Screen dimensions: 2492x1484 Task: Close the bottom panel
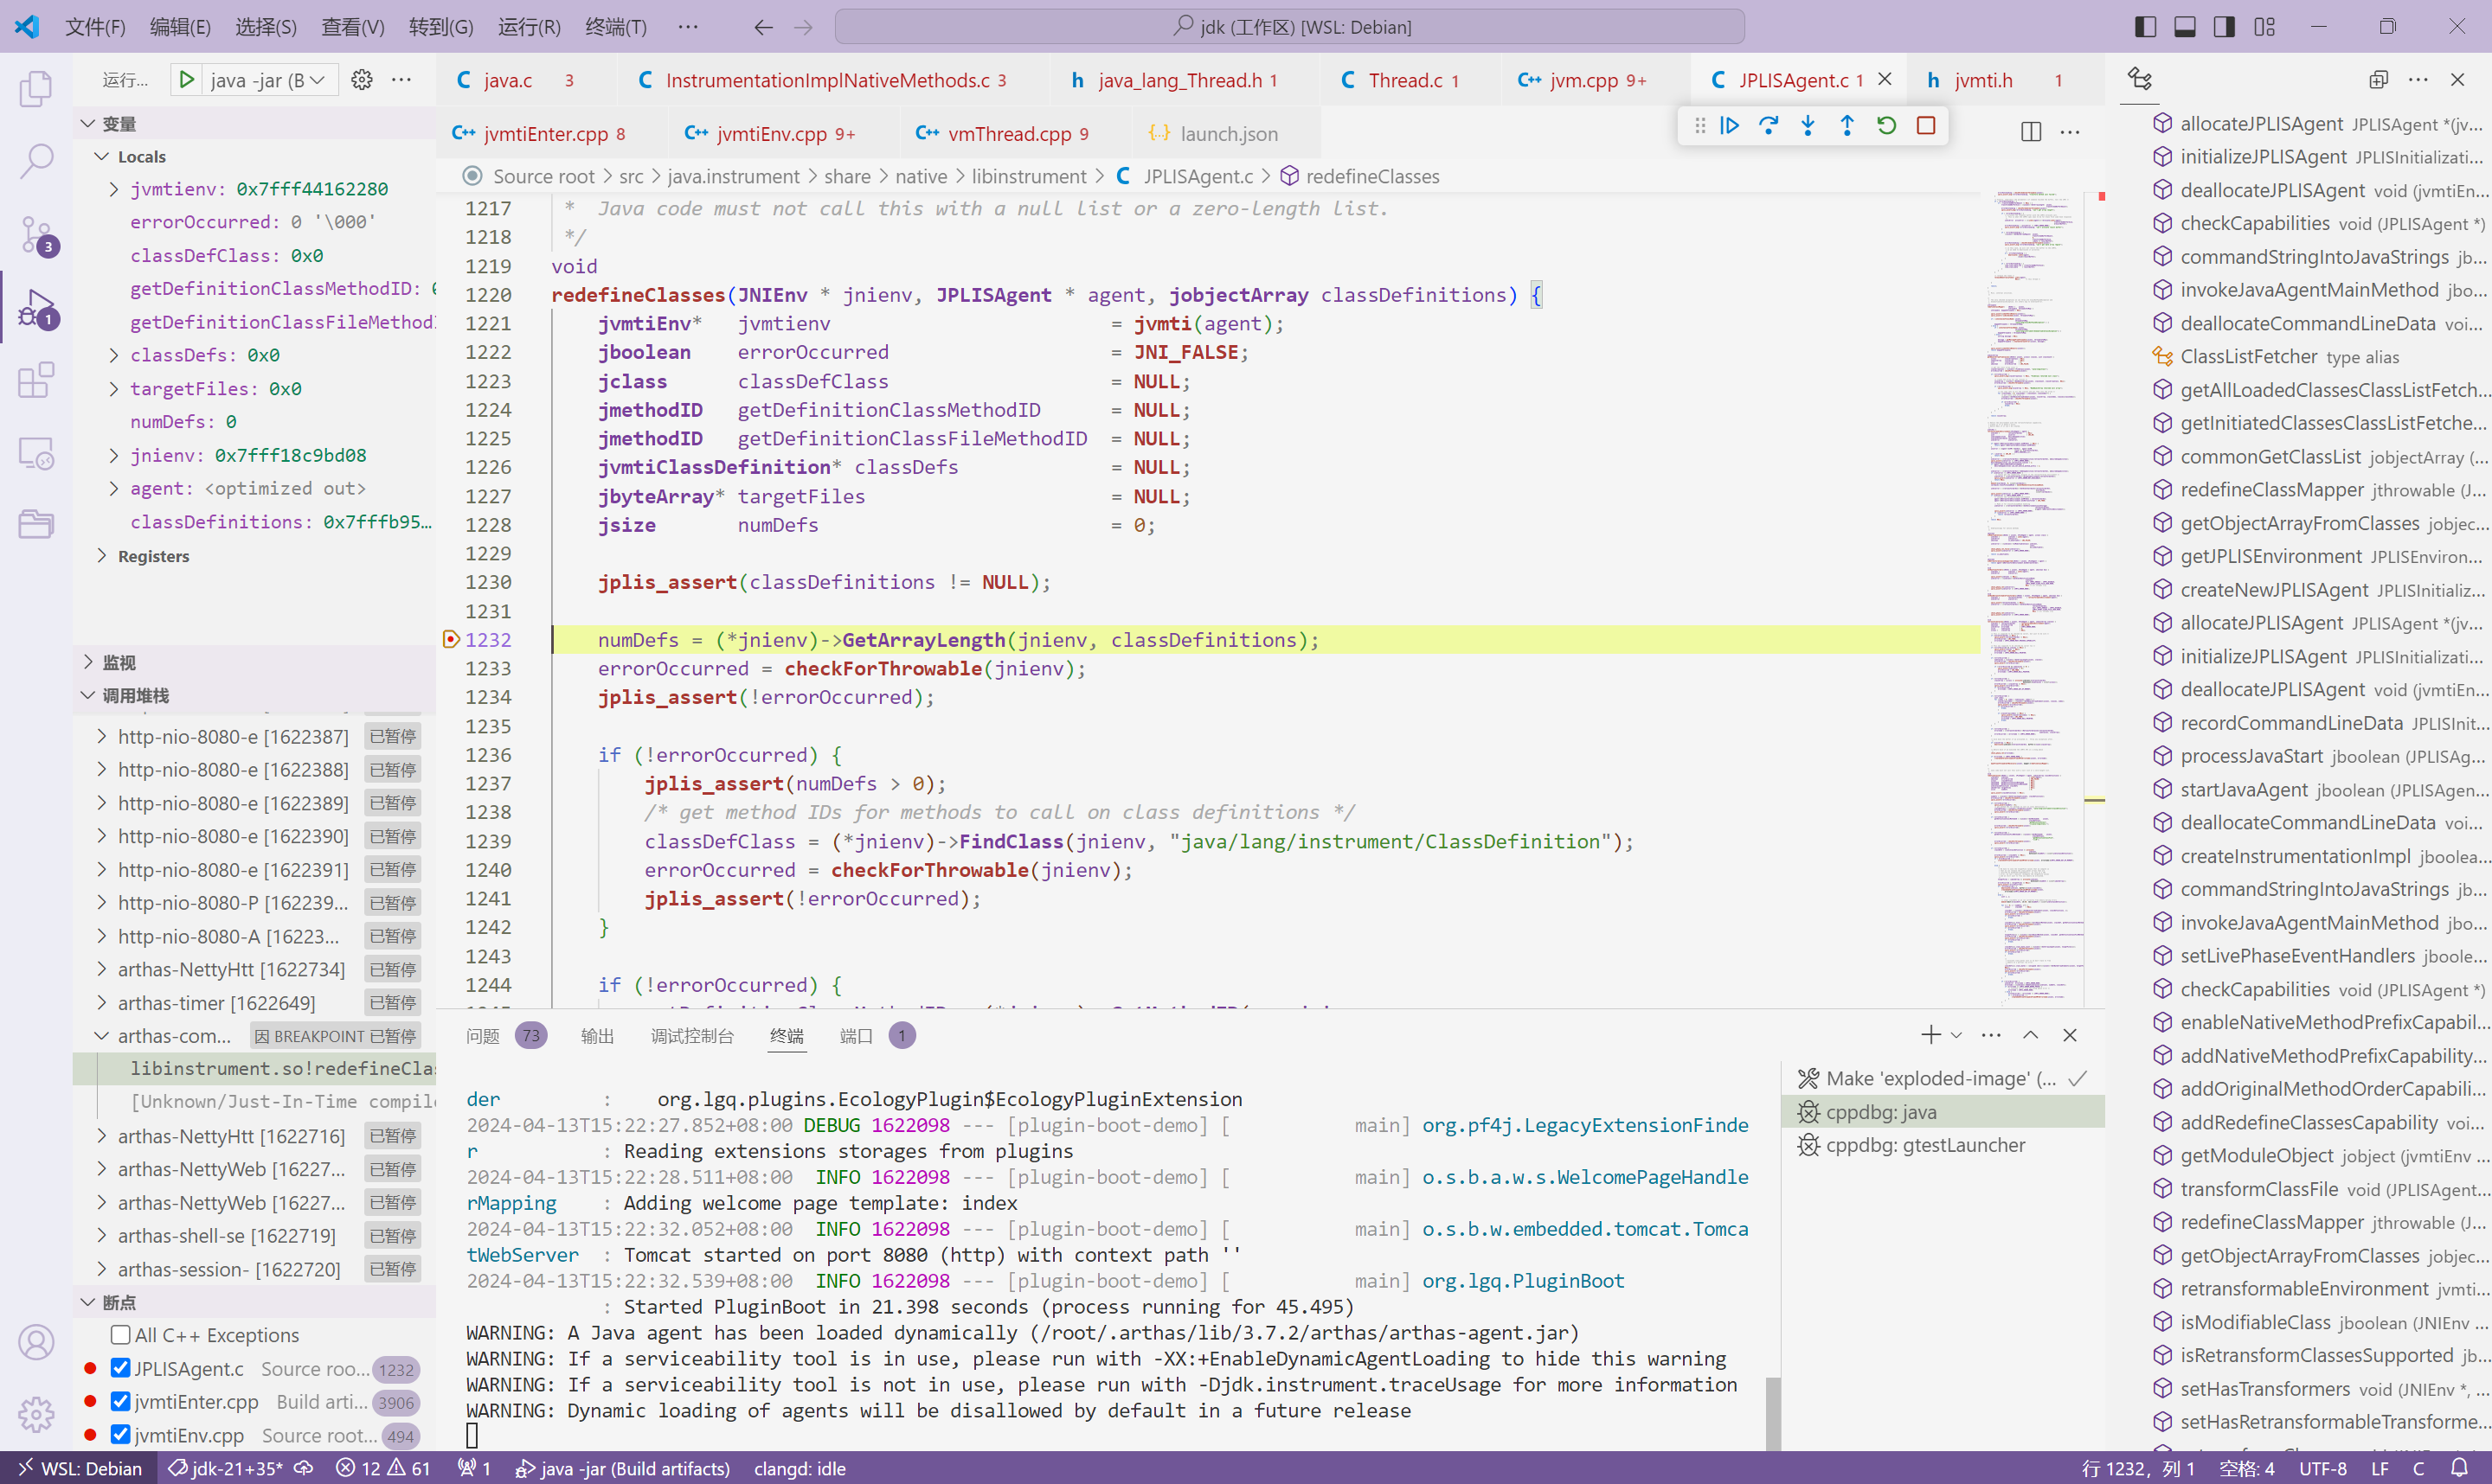[x=2070, y=1035]
